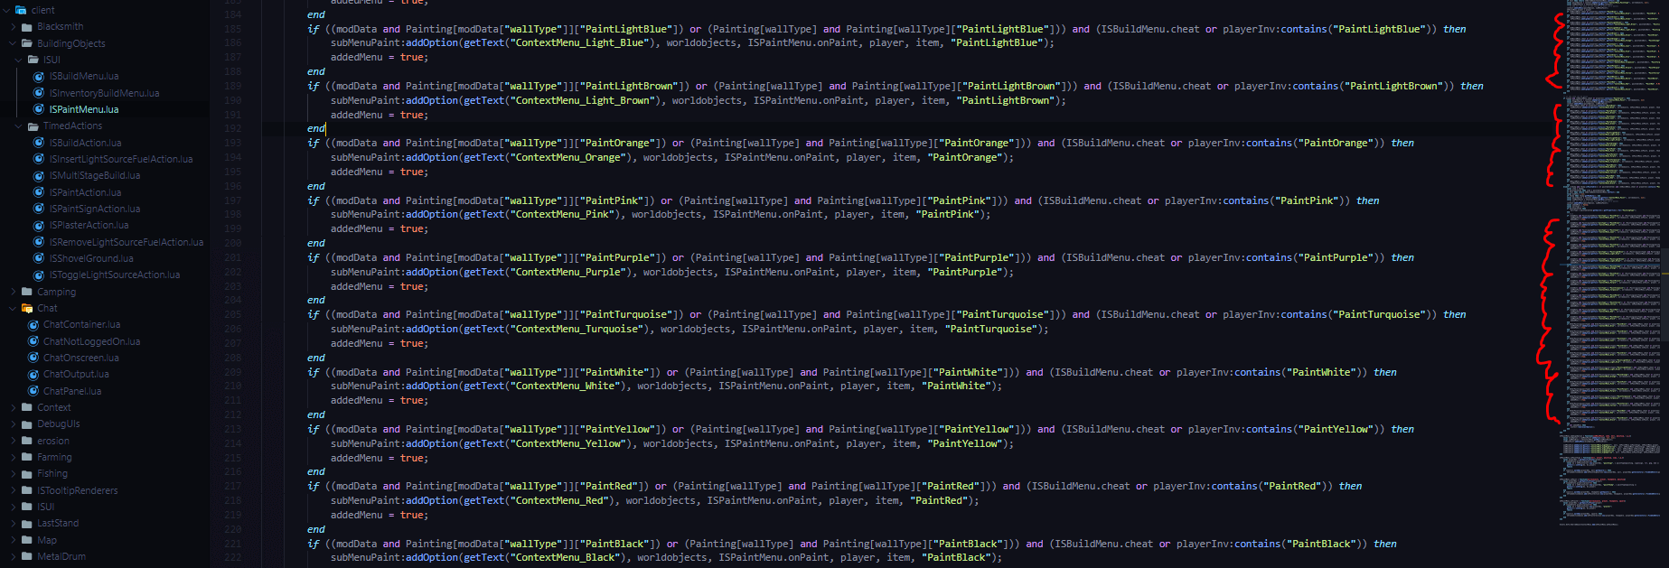Click the ISInventoryBuildMenu.lua file icon
This screenshot has width=1669, height=568.
click(39, 93)
